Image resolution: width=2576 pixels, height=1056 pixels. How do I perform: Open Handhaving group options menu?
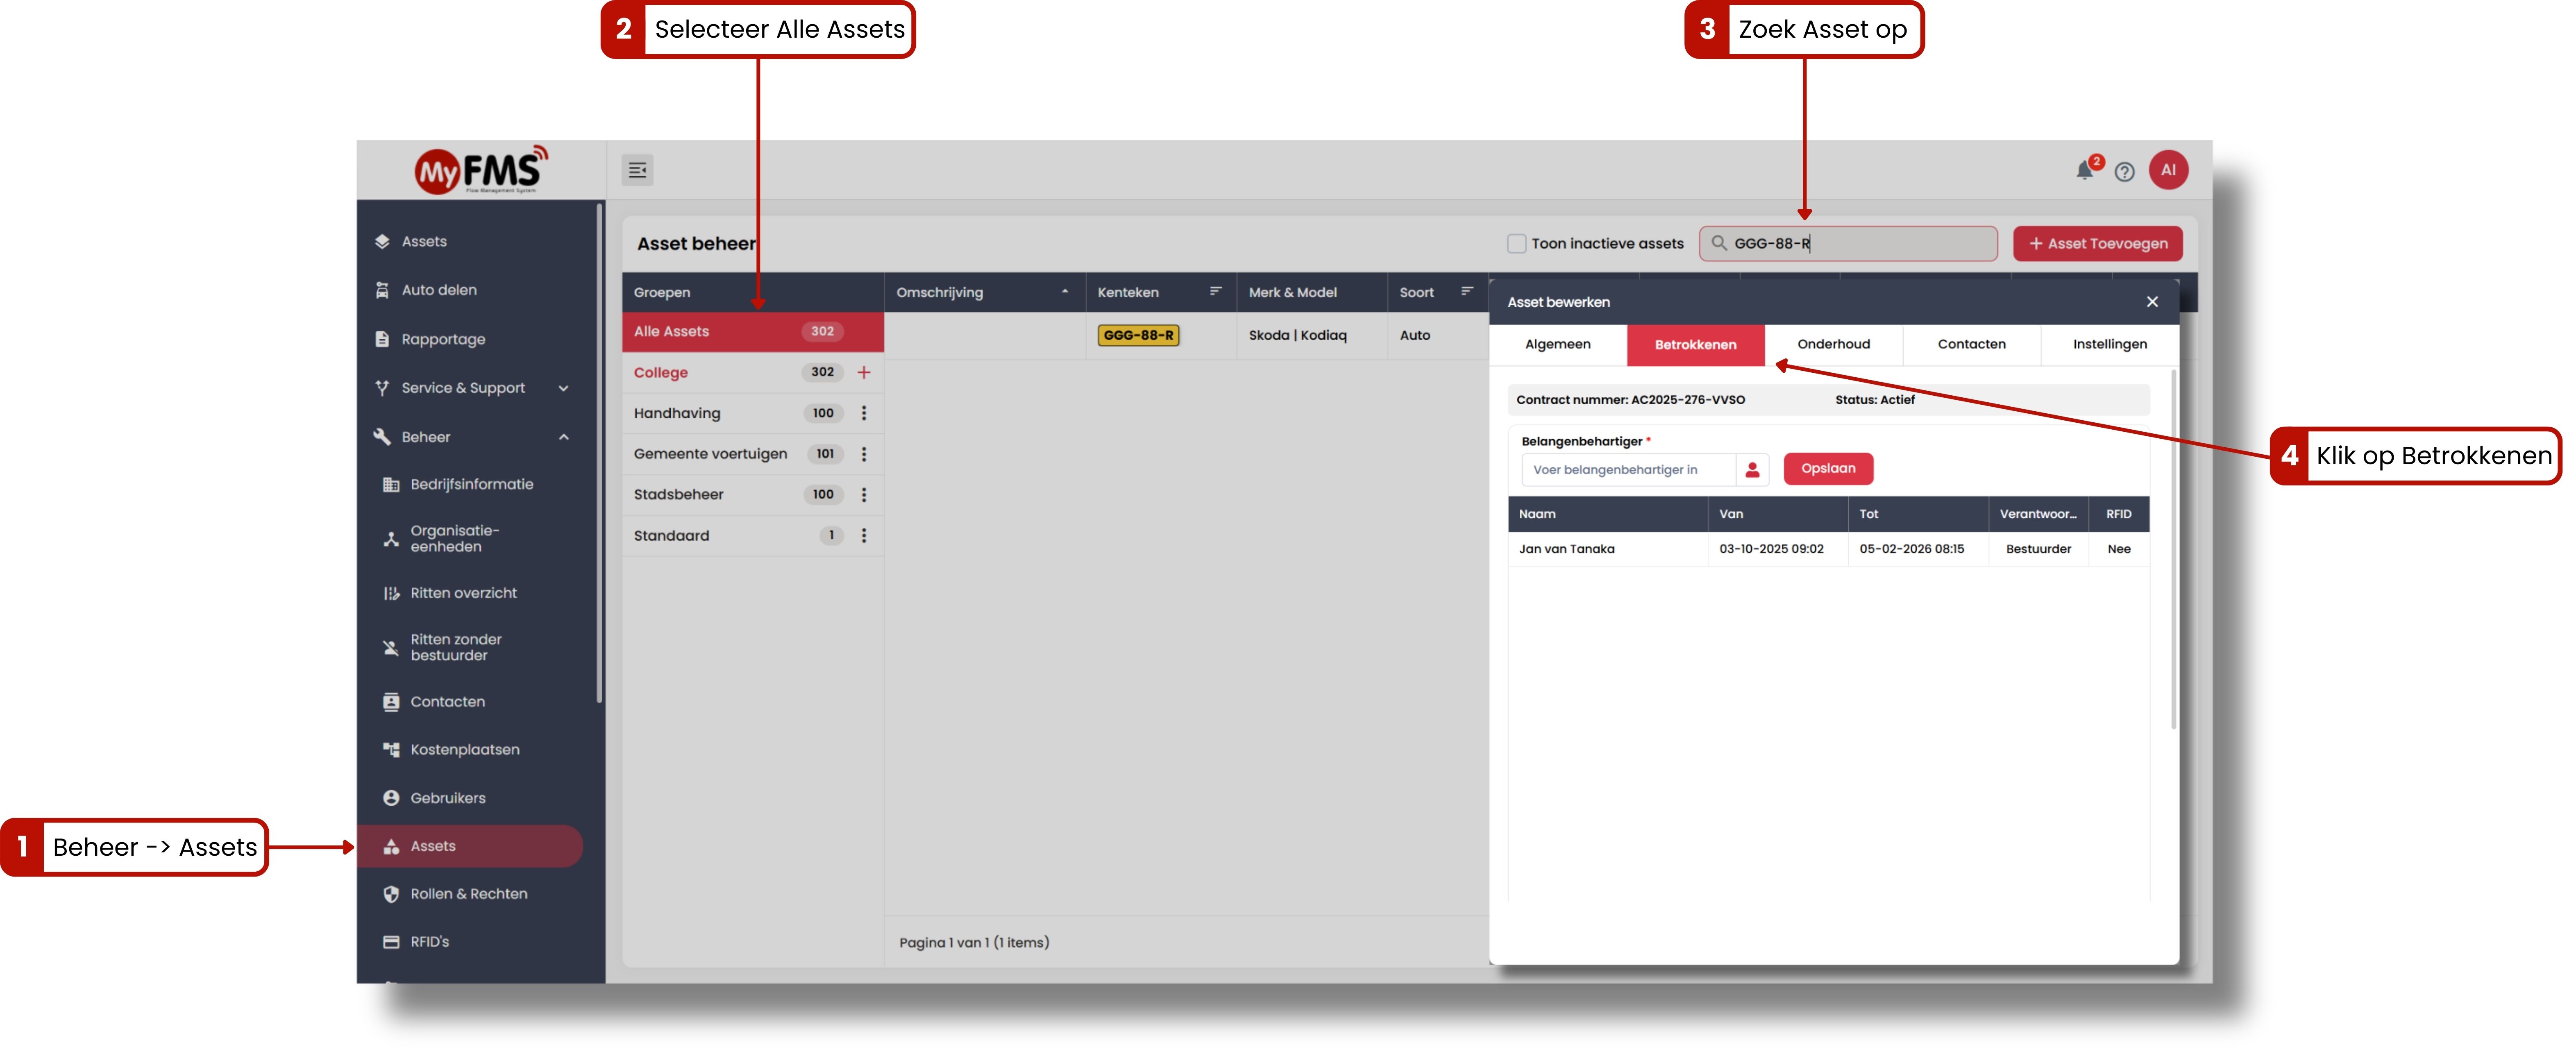tap(864, 413)
